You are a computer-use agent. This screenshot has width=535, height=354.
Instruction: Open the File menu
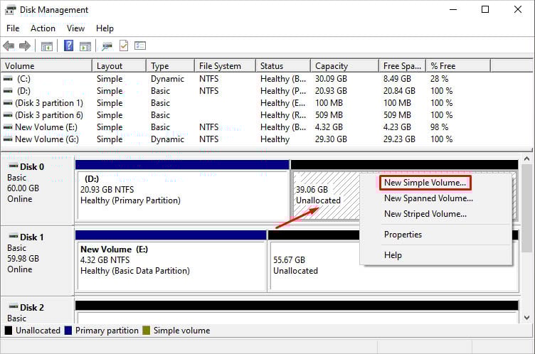(13, 28)
